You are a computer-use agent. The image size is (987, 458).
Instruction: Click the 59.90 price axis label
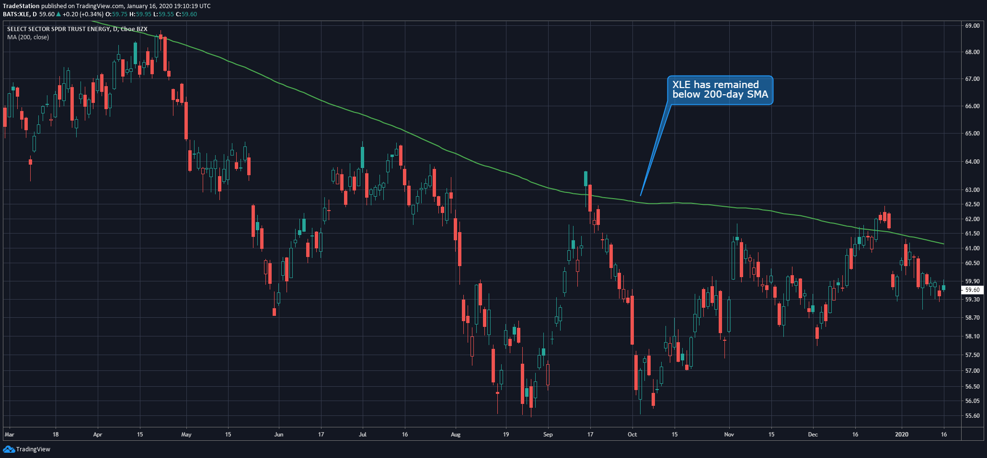(972, 281)
